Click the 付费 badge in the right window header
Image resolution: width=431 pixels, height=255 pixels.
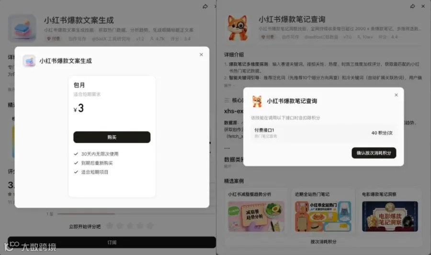[267, 37]
